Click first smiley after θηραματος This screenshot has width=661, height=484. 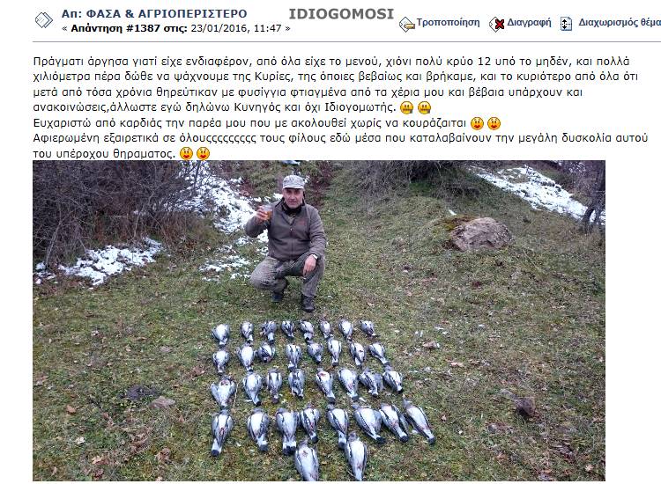pos(186,154)
